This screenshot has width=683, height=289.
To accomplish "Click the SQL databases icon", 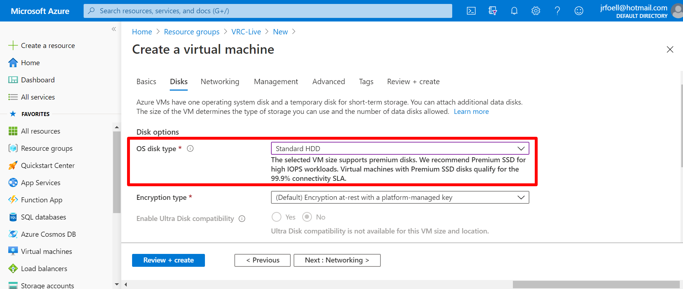I will tap(13, 217).
